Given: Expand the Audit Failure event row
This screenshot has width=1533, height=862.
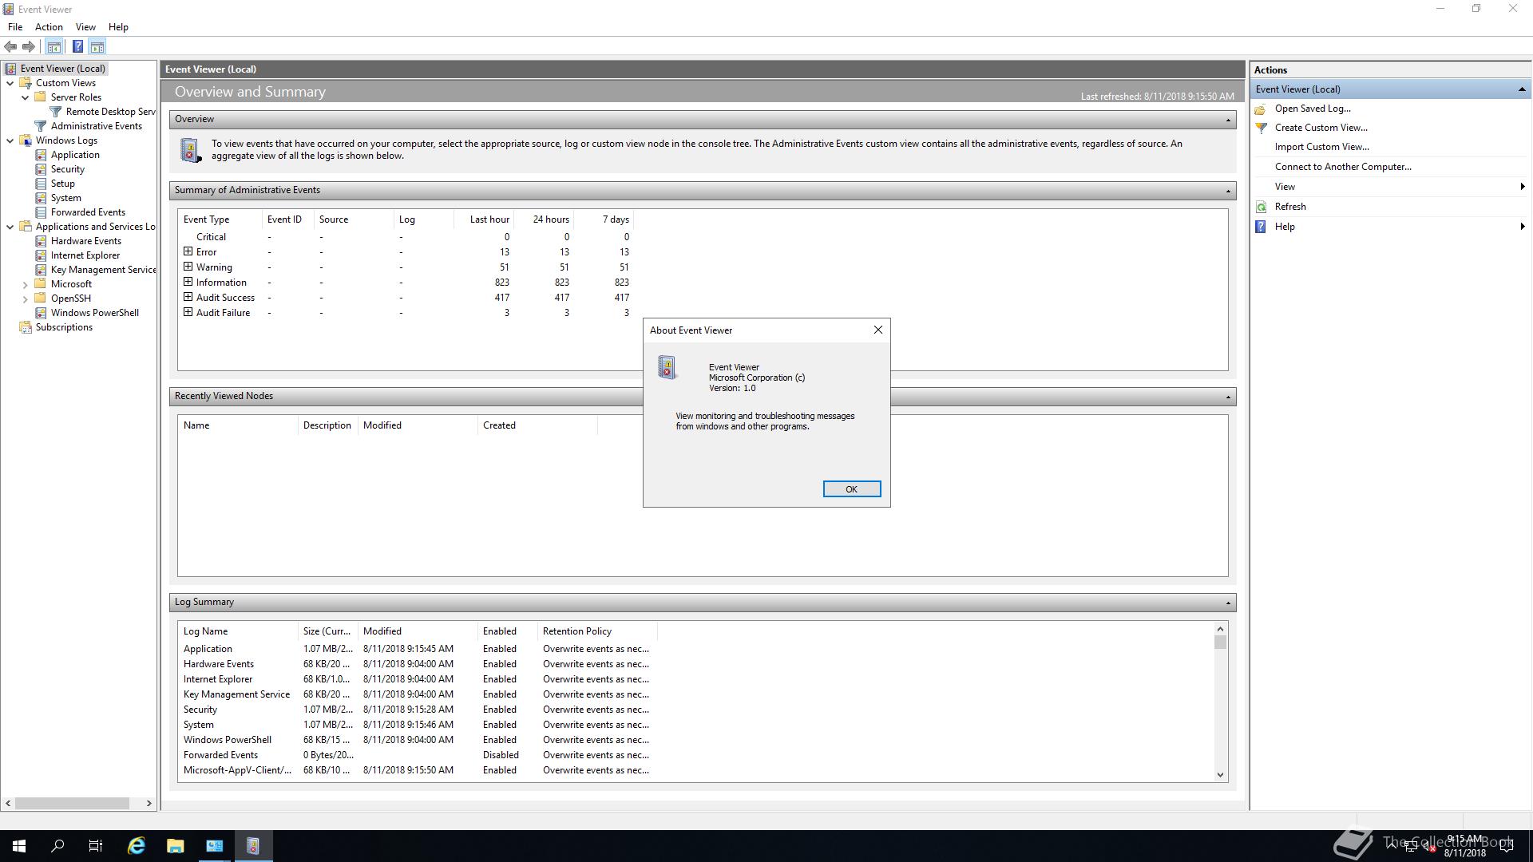Looking at the screenshot, I should click(x=188, y=313).
